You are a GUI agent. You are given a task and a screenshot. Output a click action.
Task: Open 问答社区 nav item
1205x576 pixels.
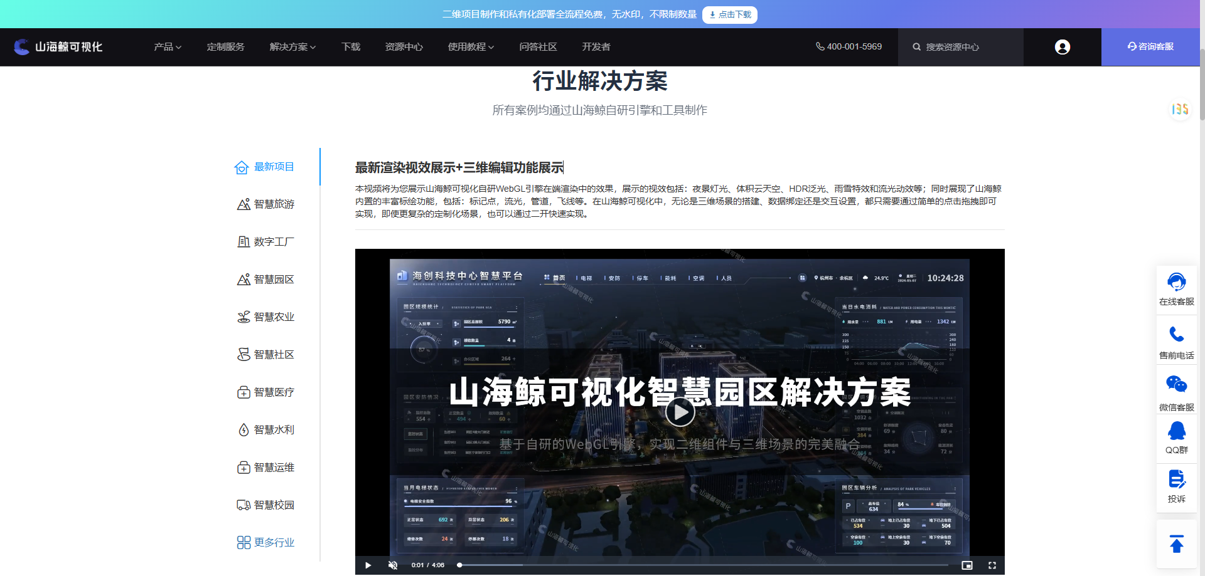(538, 47)
